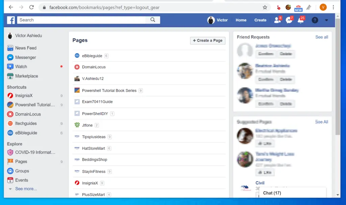Screen dimensions: 346x205
Task: Select PowerShellDIY page row
Action: click(x=149, y=114)
